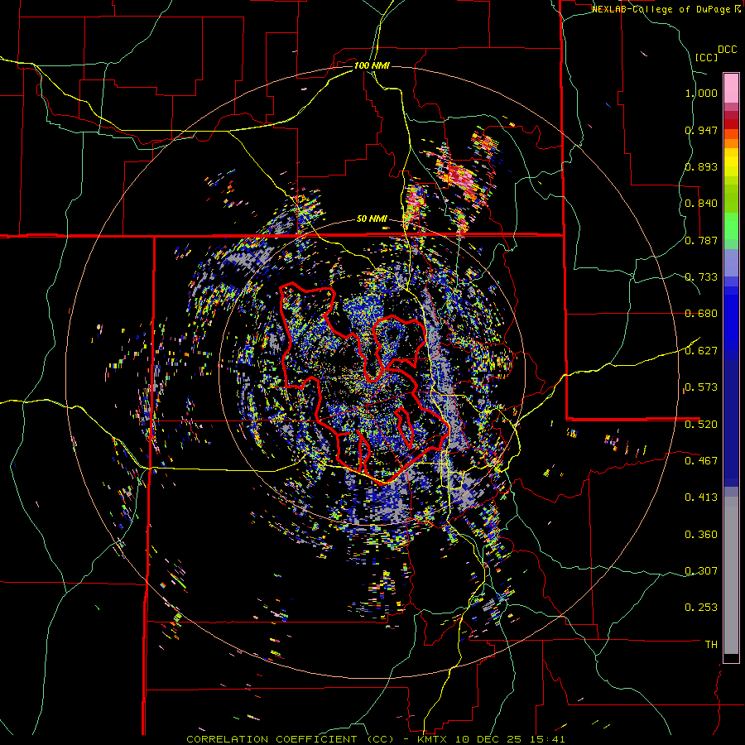Select the 0.947 legend value
The height and width of the screenshot is (745, 745).
[x=701, y=130]
